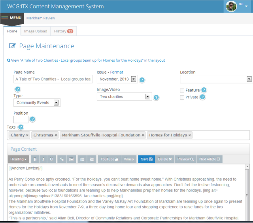Create a numbered list

click(91, 159)
